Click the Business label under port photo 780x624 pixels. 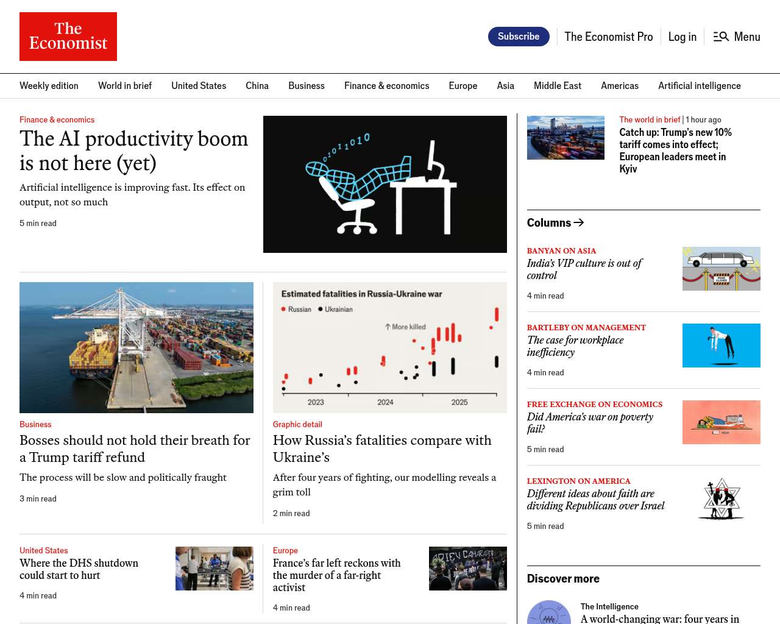(x=35, y=425)
